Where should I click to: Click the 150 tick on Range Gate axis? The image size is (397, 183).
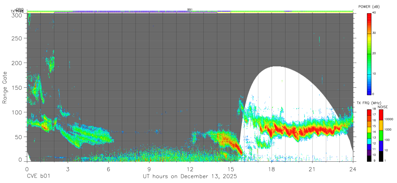click(17, 87)
